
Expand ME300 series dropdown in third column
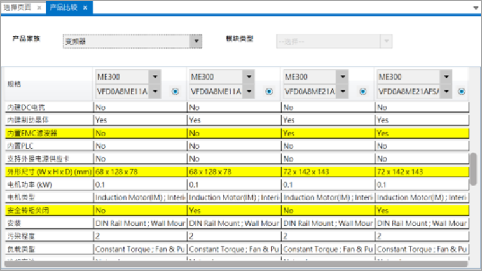click(342, 76)
